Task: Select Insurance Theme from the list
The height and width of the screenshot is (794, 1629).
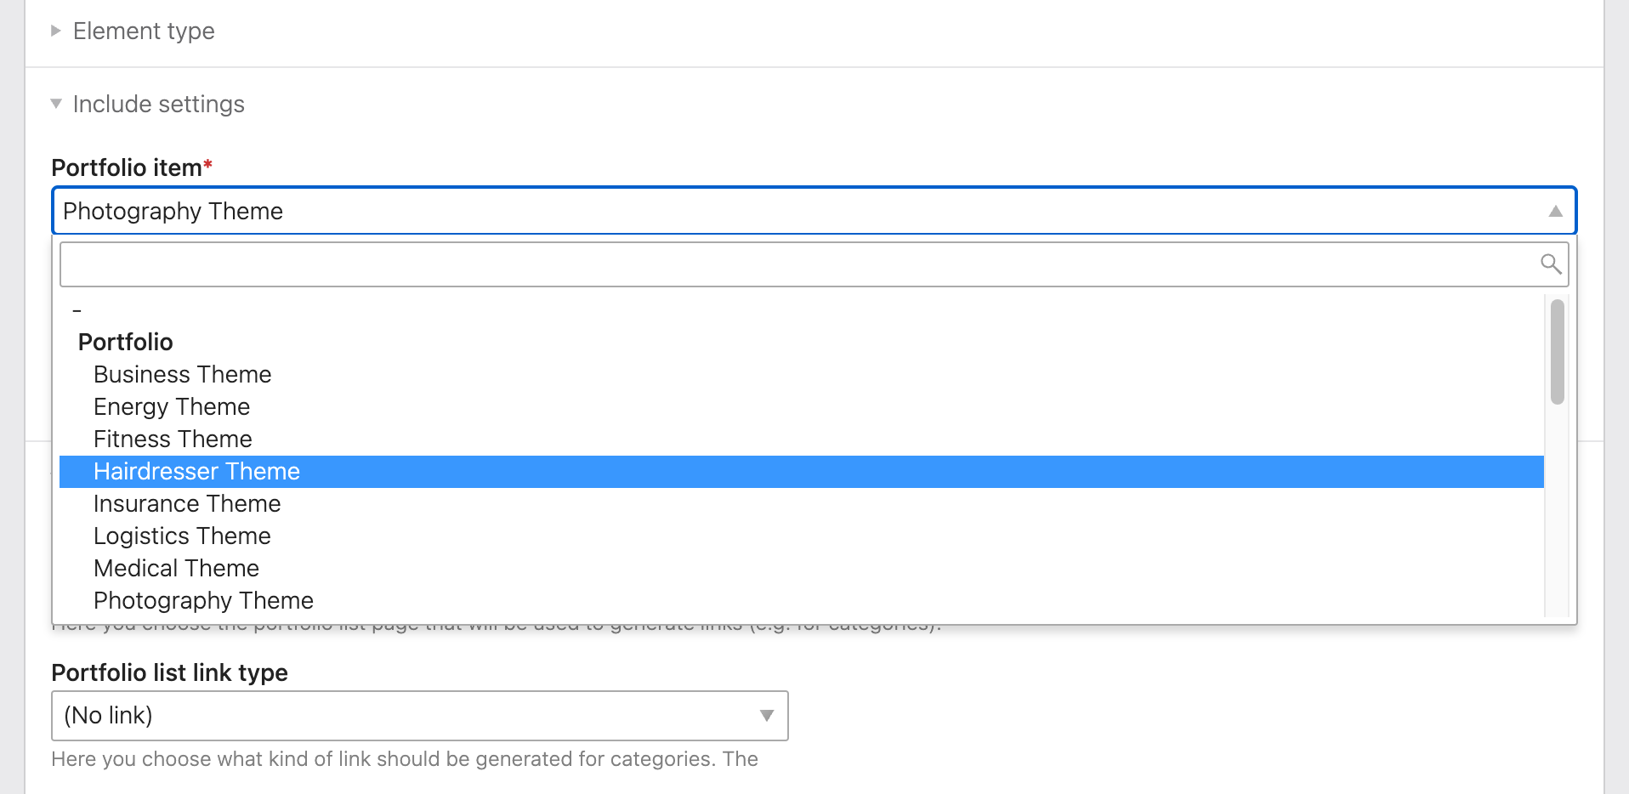Action: tap(187, 503)
